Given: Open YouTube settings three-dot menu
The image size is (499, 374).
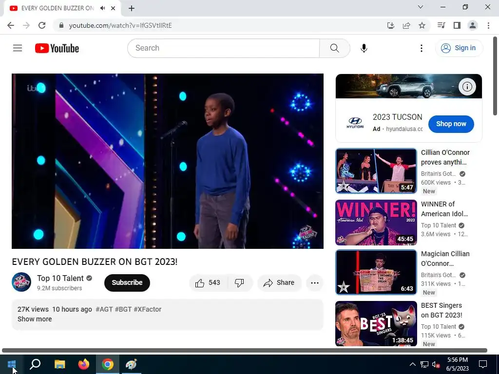Looking at the screenshot, I should tap(422, 48).
